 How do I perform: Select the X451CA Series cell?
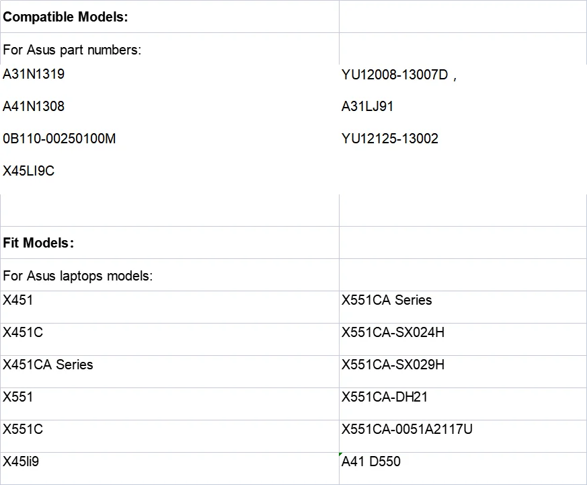pyautogui.click(x=48, y=365)
